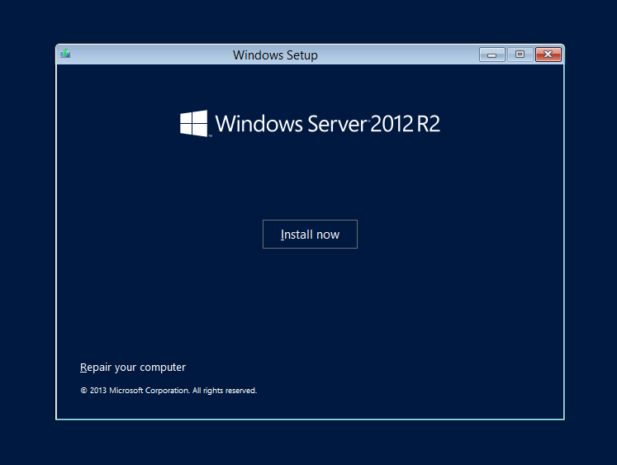Viewport: 617px width, 465px height.
Task: Click the title bar right of the title
Action: point(396,55)
